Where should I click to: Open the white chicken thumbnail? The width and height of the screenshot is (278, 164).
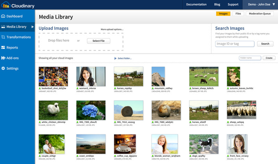point(53,110)
